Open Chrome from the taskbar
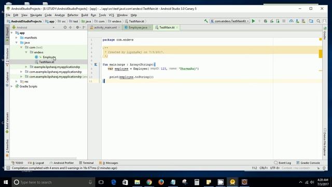The image size is (332, 187). click(149, 182)
